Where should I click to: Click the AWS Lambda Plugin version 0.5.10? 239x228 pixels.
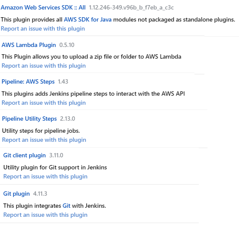(x=67, y=45)
